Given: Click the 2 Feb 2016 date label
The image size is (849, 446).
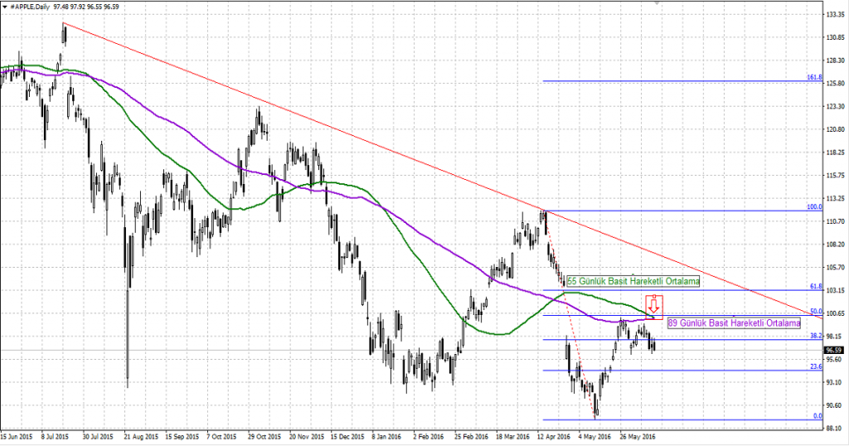Looking at the screenshot, I should pos(429,436).
